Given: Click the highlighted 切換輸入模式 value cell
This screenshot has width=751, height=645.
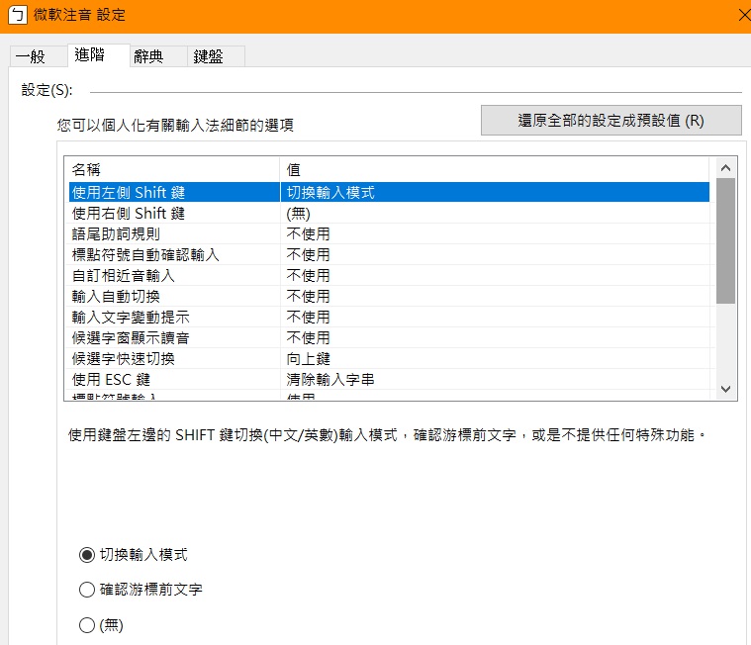Looking at the screenshot, I should tap(495, 192).
